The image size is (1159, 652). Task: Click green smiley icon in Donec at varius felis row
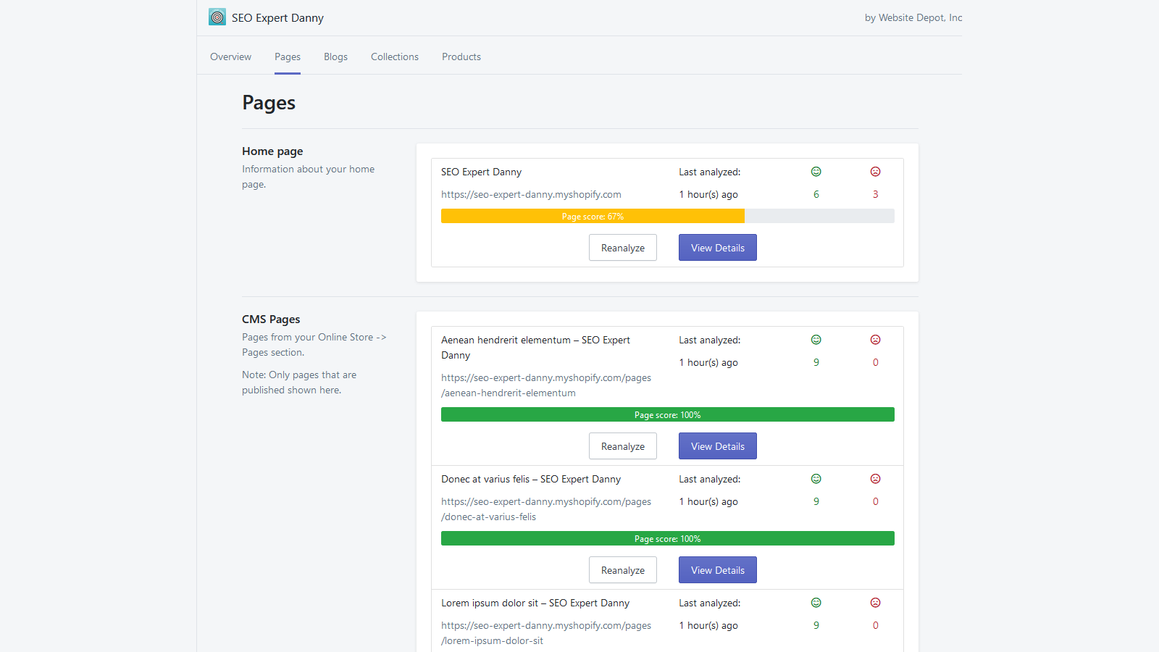point(816,479)
